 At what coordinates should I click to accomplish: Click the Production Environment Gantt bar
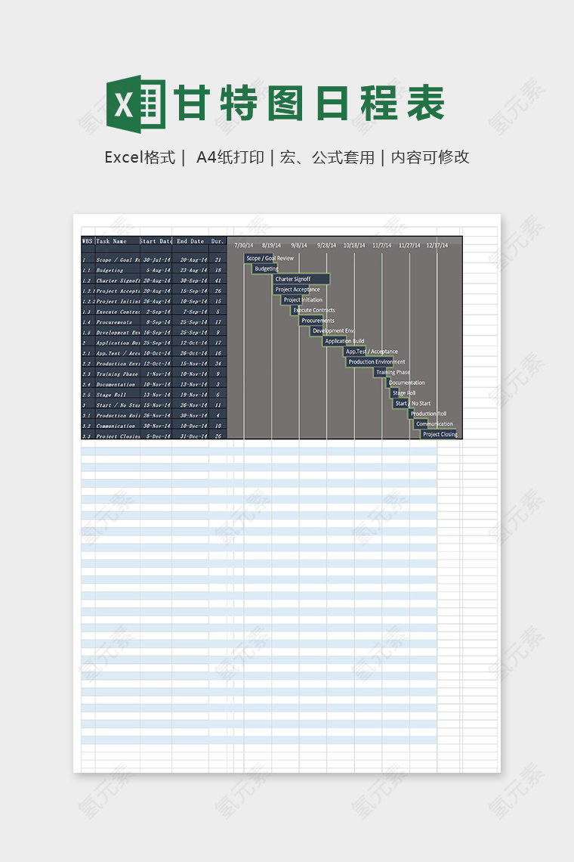369,361
